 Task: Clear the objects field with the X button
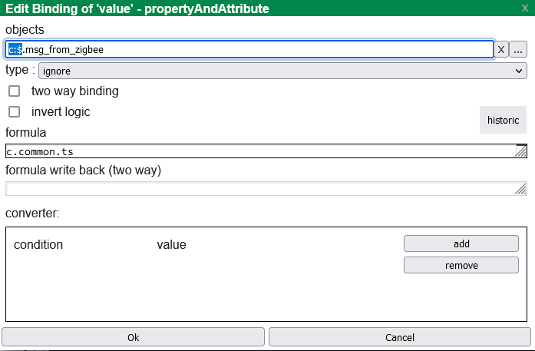pyautogui.click(x=500, y=49)
